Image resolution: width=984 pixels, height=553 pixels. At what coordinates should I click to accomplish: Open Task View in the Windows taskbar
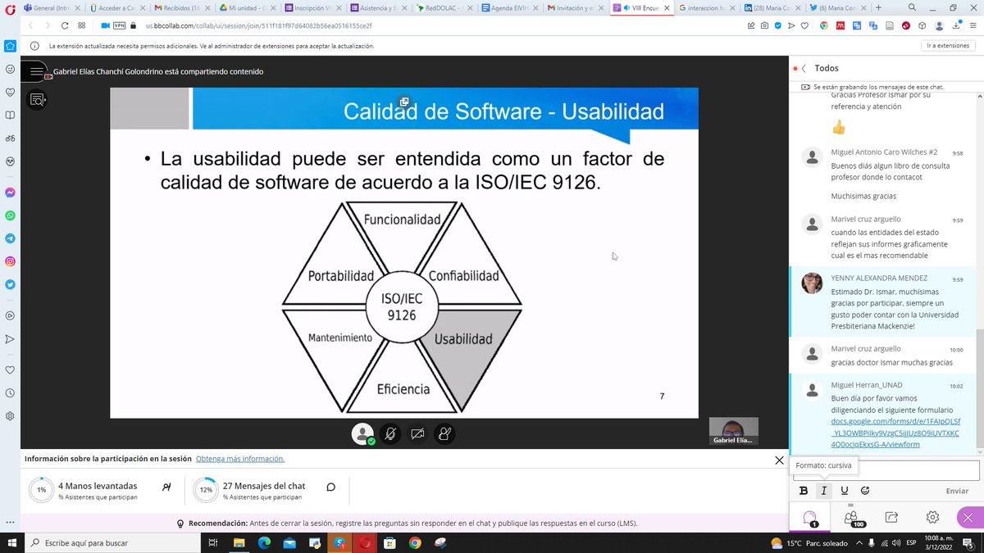click(212, 542)
